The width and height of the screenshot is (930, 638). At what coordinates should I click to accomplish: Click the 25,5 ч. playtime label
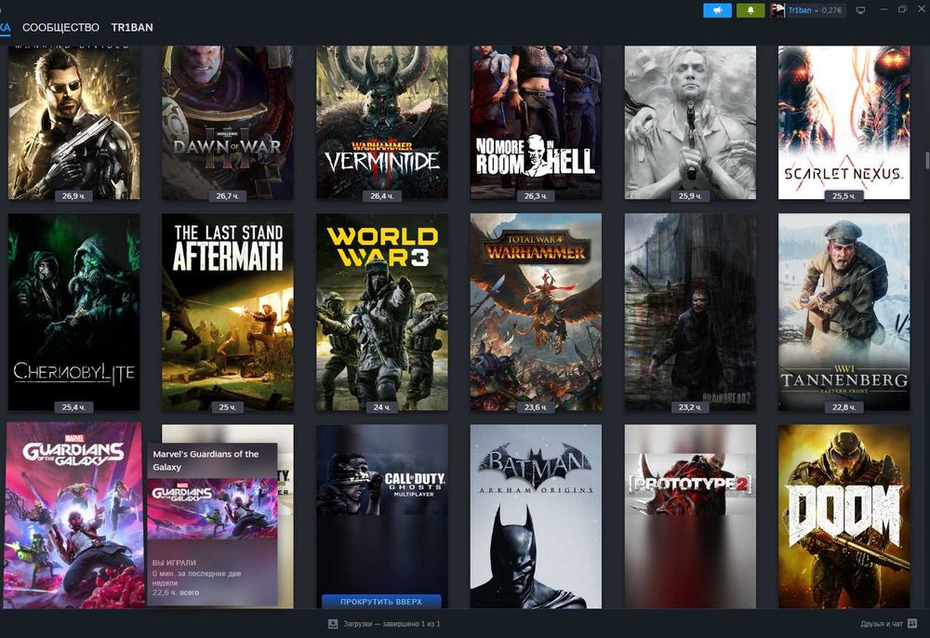(844, 195)
